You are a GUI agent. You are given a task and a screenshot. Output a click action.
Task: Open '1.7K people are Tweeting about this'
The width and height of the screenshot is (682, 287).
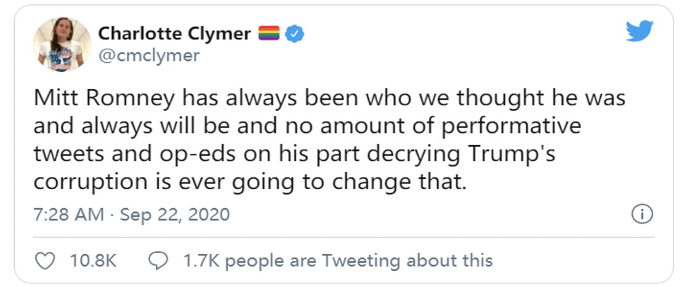coord(338,261)
